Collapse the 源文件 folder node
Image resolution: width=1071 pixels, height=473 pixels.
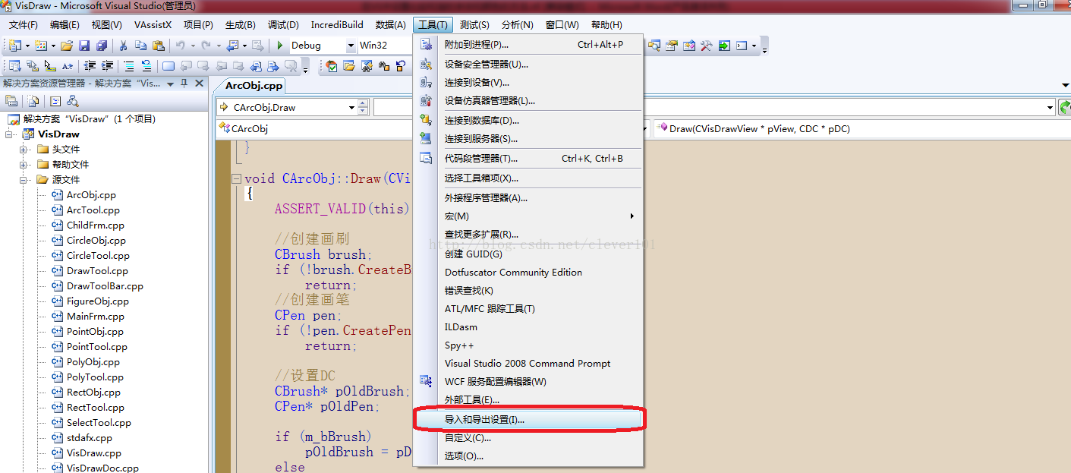tap(24, 179)
